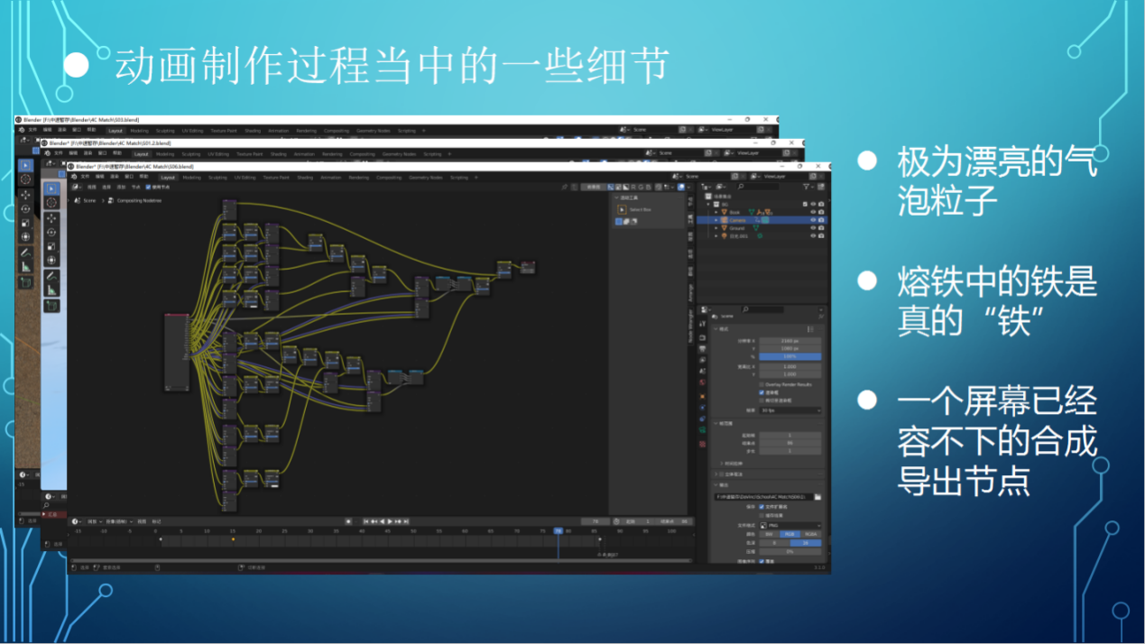
Task: Open the Shading workspace tab
Action: [x=305, y=178]
